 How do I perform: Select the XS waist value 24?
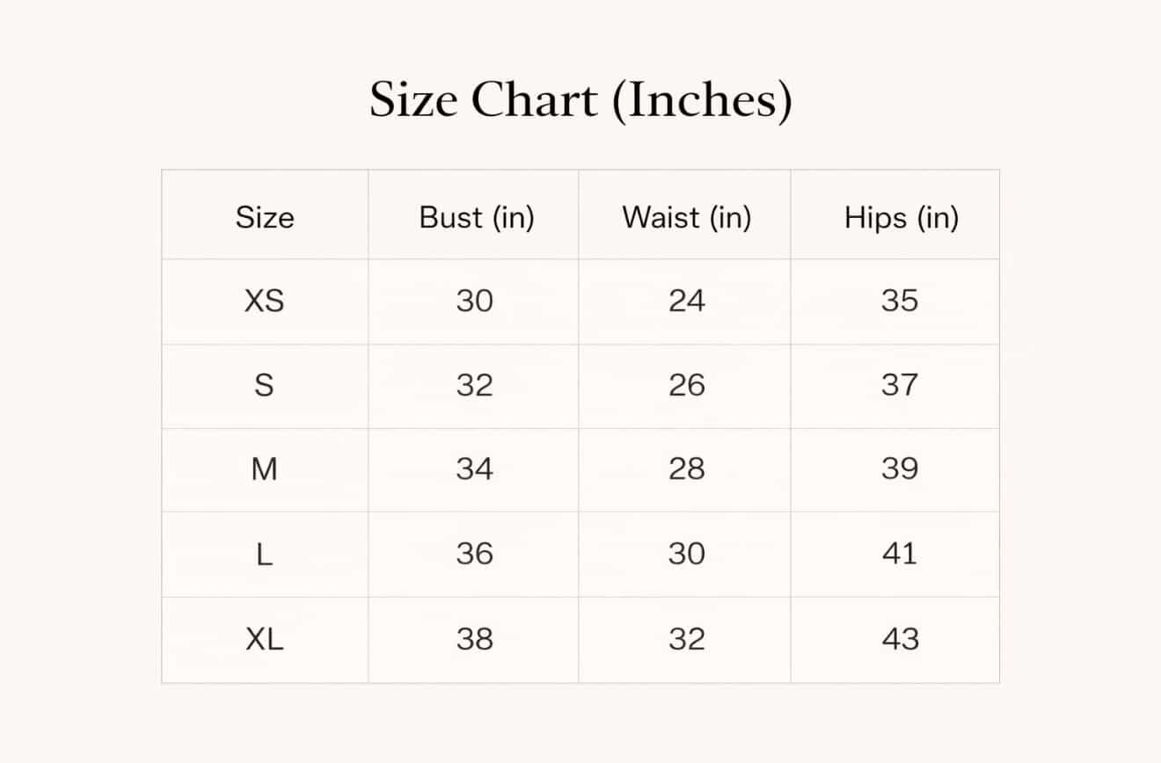[x=687, y=301]
